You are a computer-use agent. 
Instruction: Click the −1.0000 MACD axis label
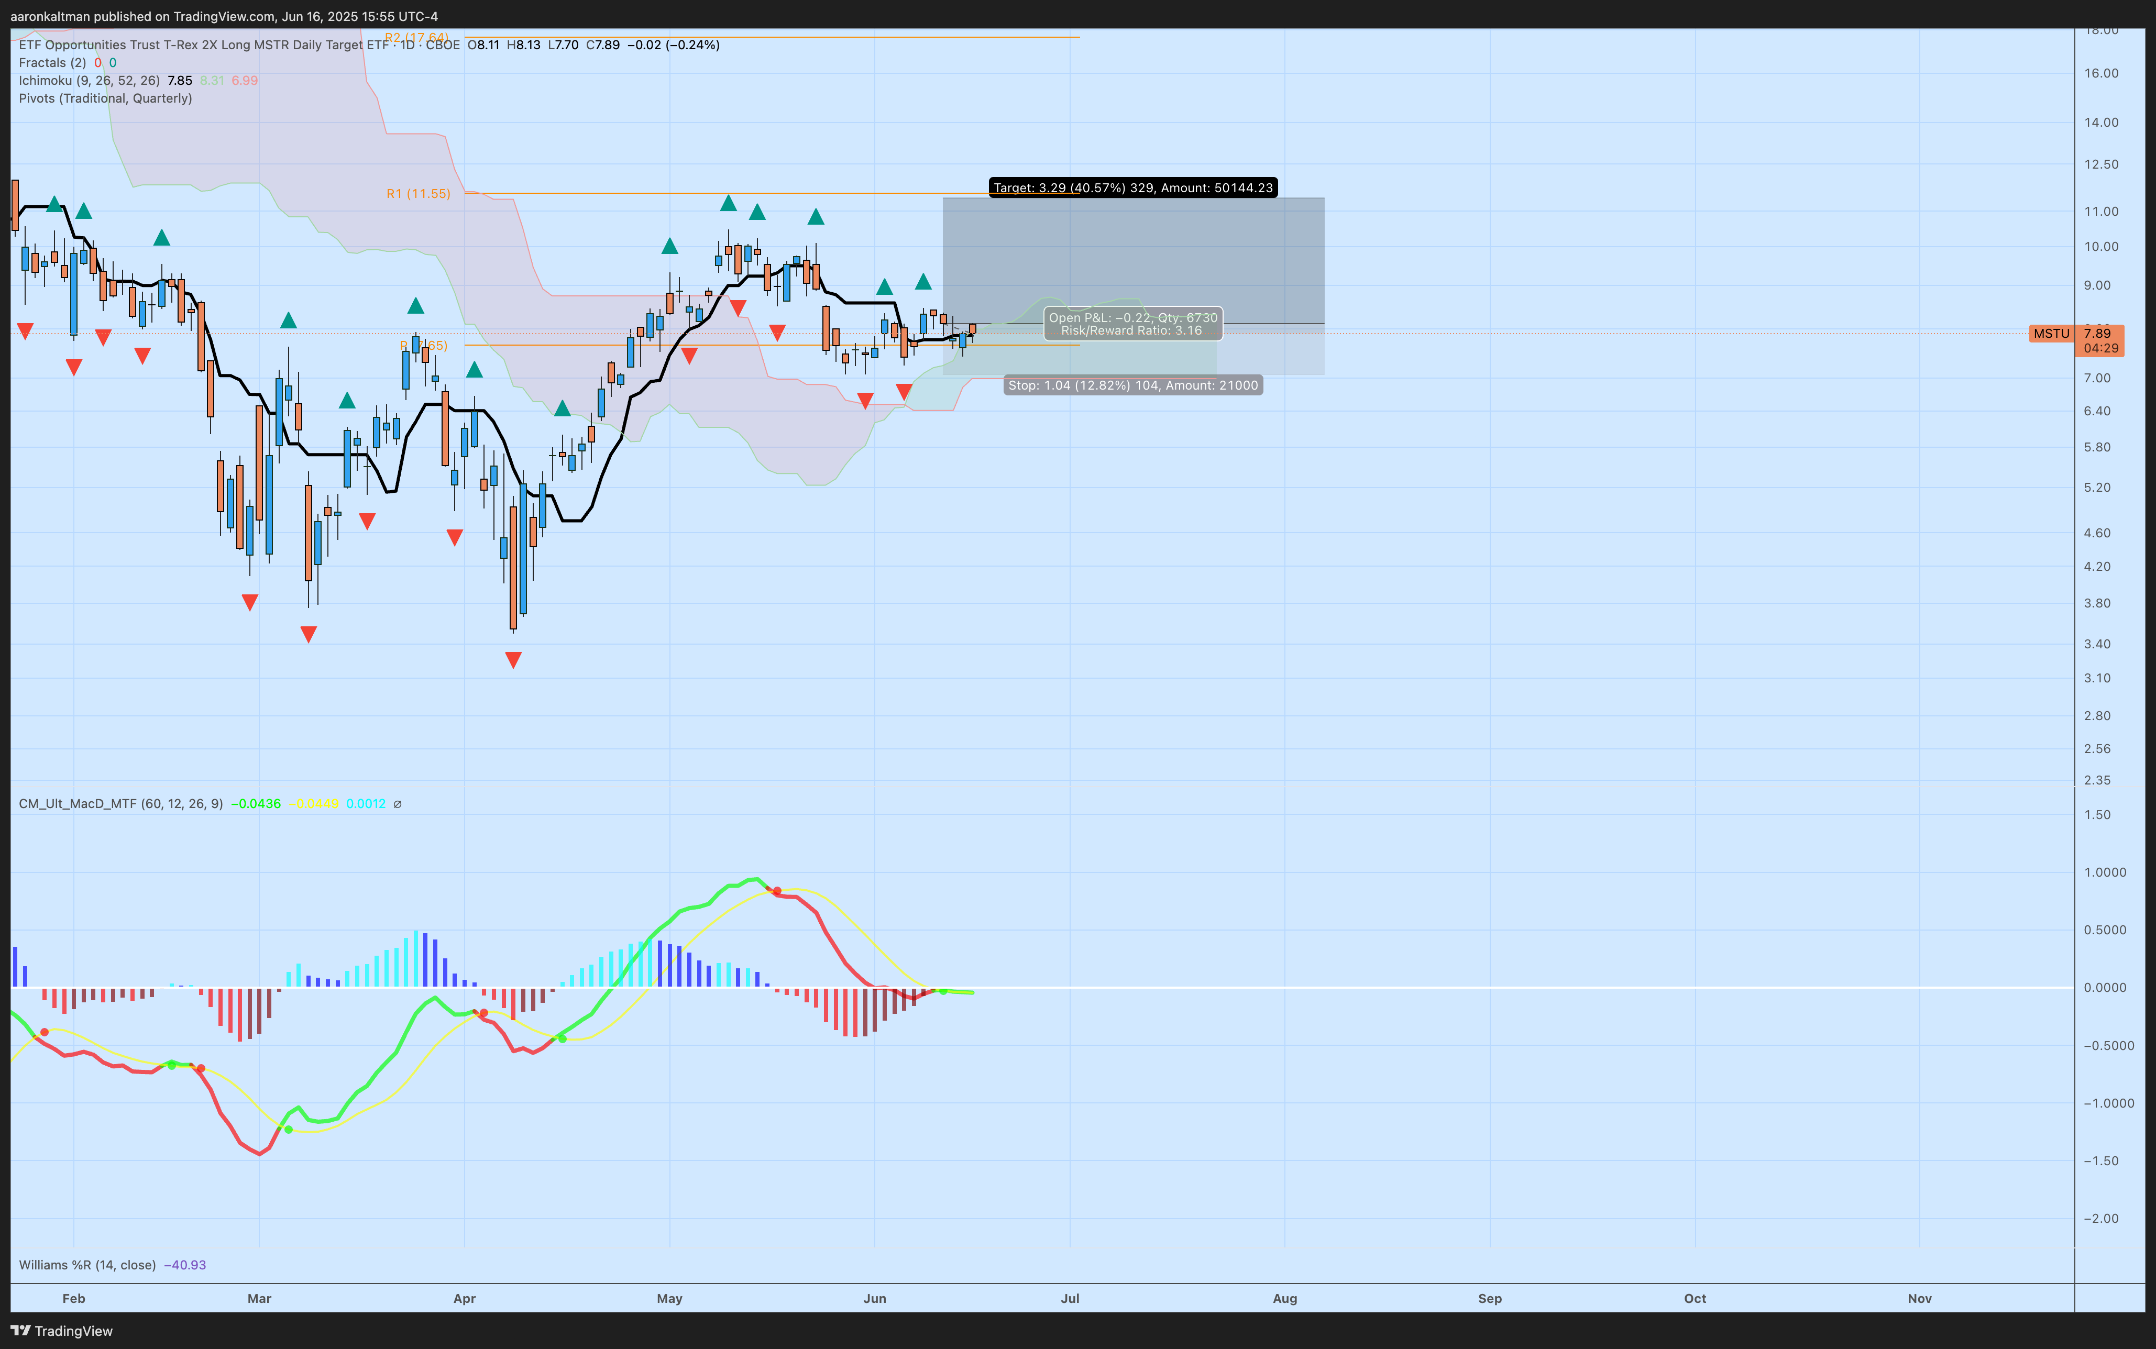(2109, 1103)
